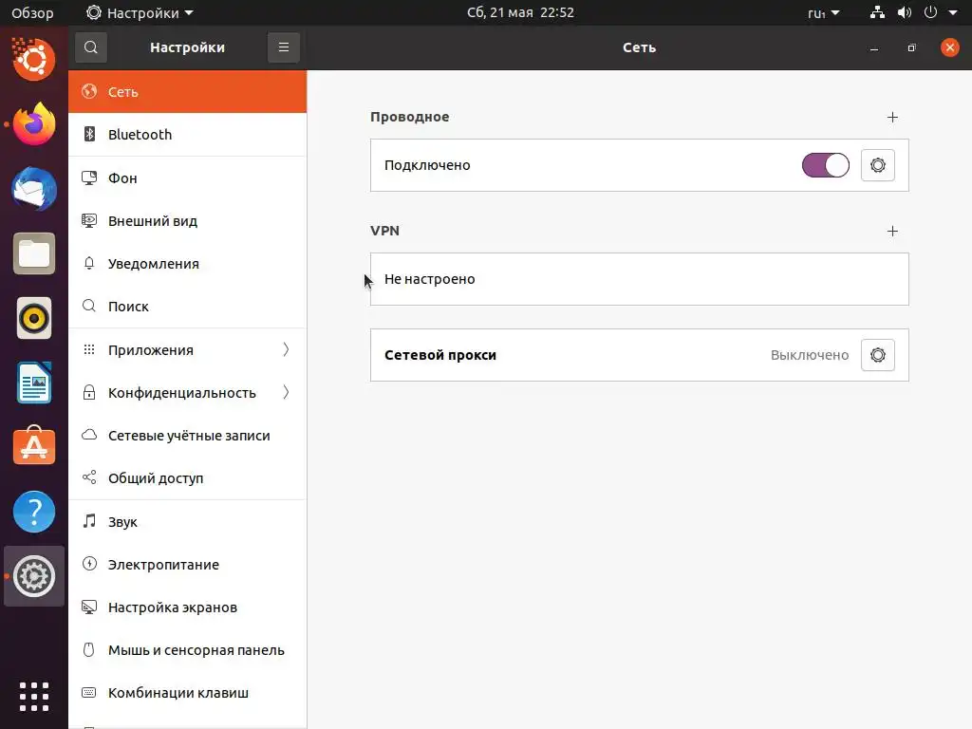Open the Поиск settings panel

187,307
